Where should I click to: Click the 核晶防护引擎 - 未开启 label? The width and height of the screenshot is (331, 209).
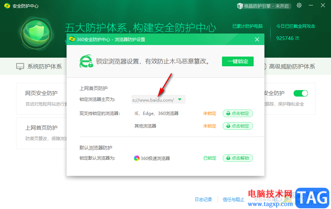coord(266,6)
